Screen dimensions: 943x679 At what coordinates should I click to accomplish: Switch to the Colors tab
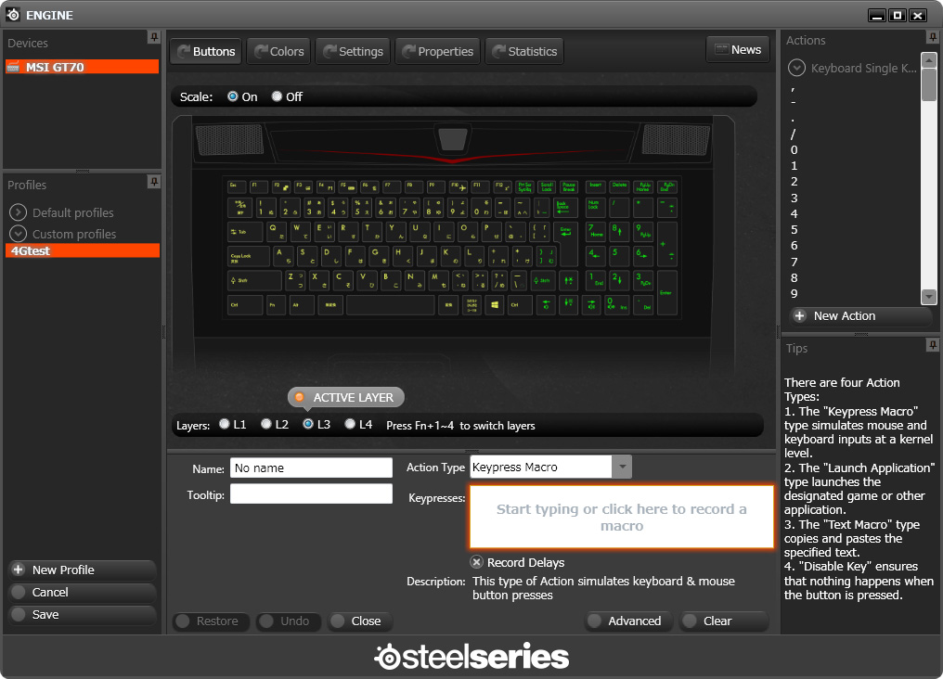[279, 51]
